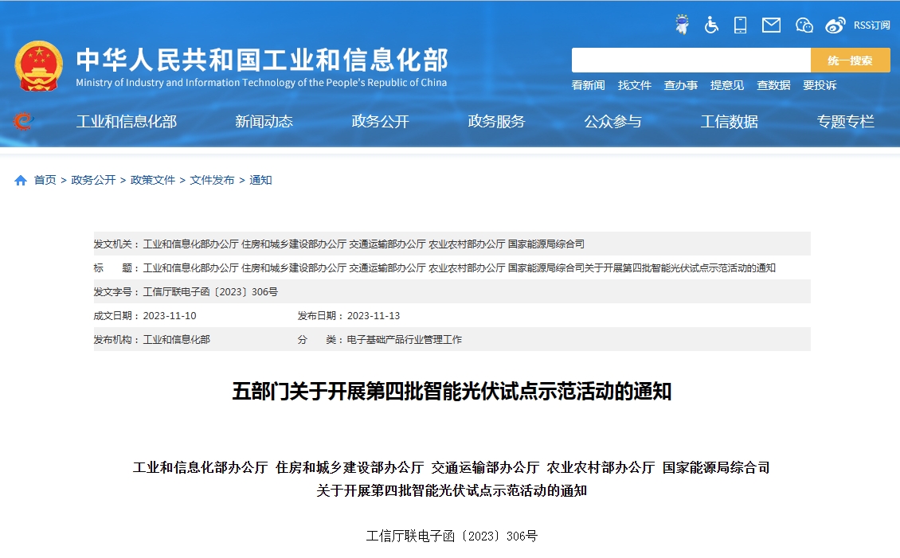The image size is (900, 558).
Task: Focus the site search input field
Action: (691, 60)
